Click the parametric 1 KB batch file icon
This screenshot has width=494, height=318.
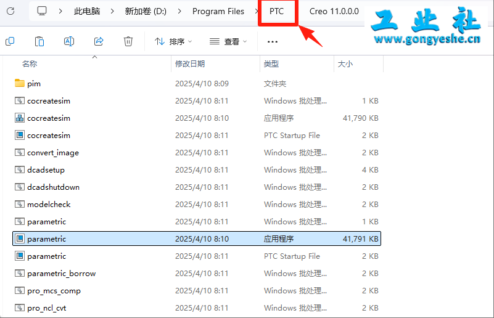point(20,222)
